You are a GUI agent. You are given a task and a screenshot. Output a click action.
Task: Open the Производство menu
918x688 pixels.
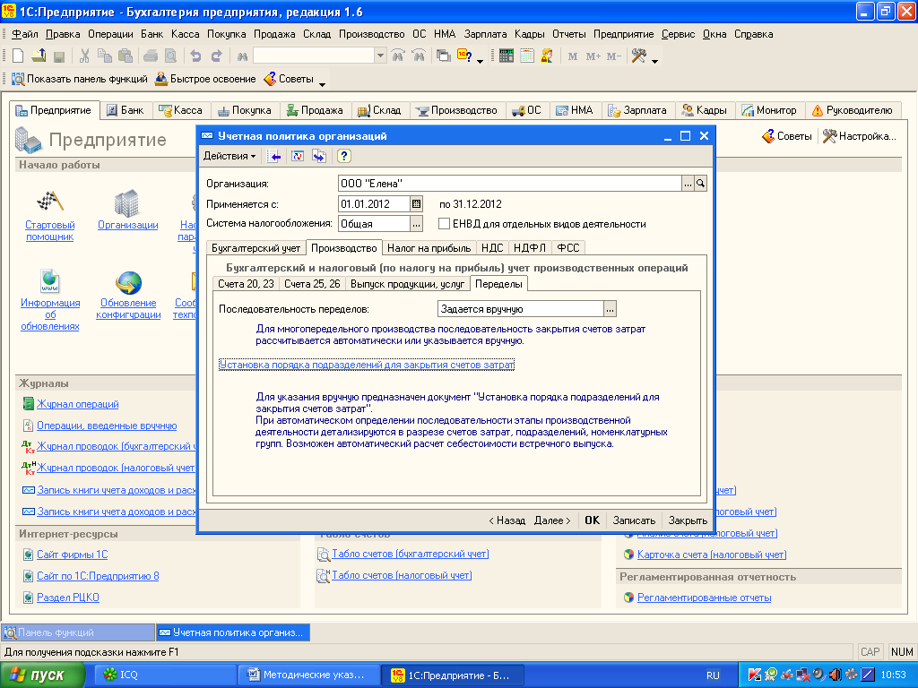coord(372,34)
